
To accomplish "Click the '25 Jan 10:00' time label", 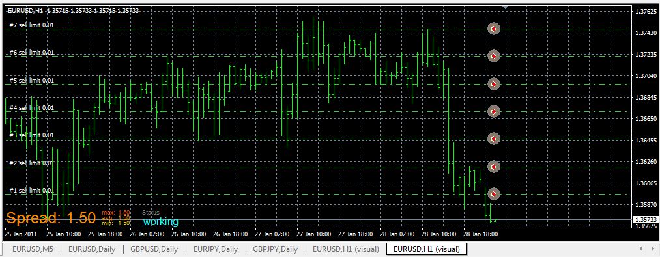I will click(64, 234).
